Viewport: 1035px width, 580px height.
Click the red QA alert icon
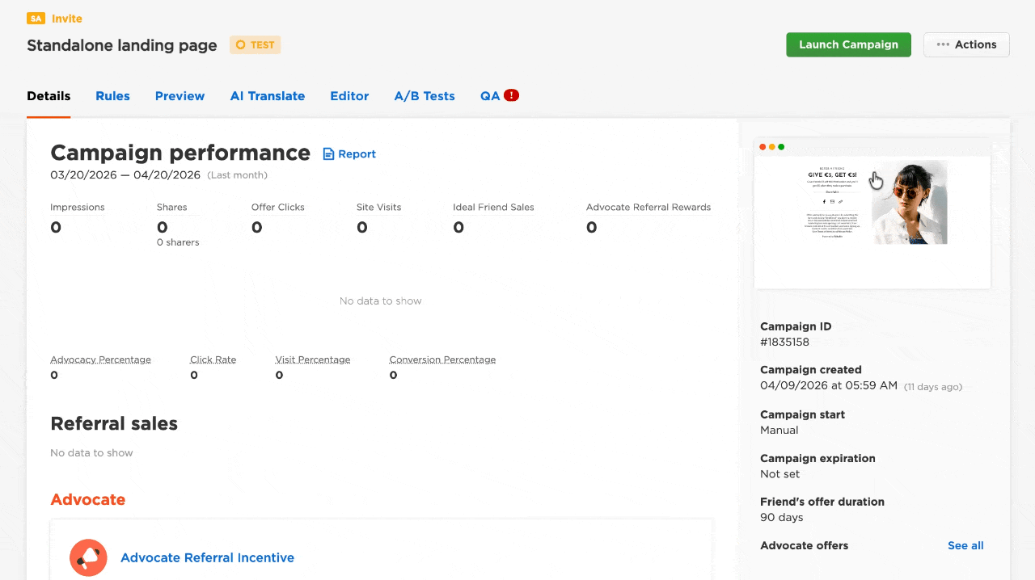pos(511,95)
